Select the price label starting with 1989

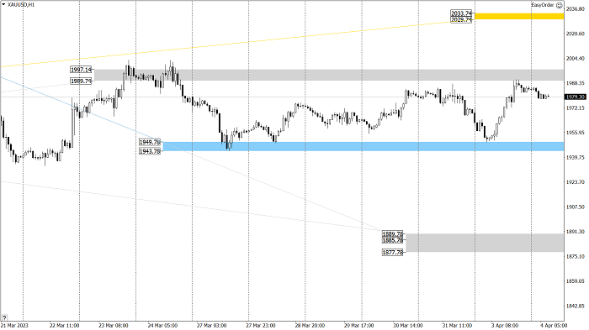pyautogui.click(x=81, y=81)
